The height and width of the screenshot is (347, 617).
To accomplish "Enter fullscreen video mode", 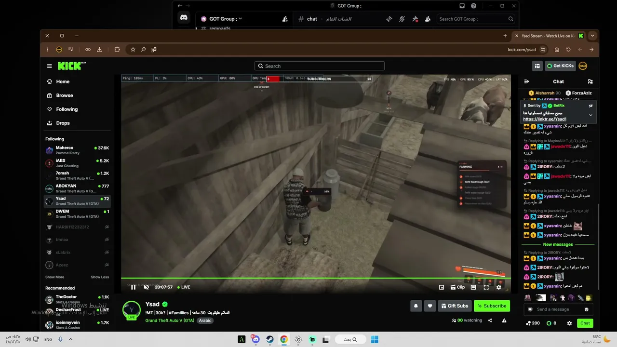I will pos(486,287).
